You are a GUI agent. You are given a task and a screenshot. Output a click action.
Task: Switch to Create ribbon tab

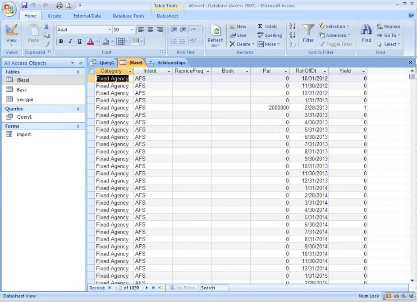(55, 16)
